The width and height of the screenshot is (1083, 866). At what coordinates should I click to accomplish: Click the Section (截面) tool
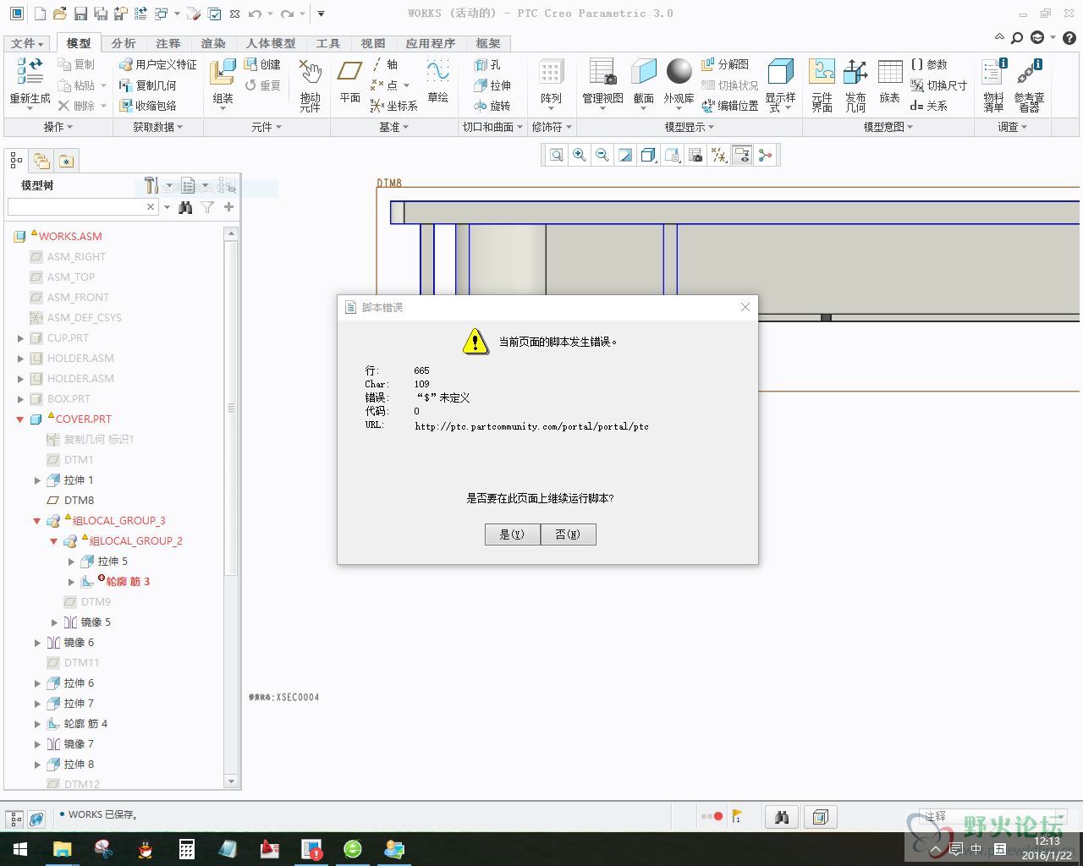(644, 73)
